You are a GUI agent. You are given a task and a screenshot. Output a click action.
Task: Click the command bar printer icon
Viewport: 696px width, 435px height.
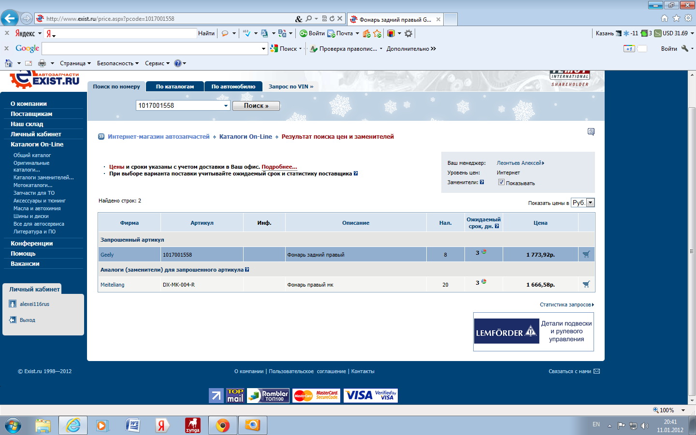(42, 63)
